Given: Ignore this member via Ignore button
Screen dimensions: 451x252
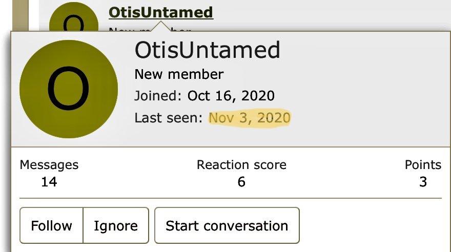Looking at the screenshot, I should pos(116,225).
